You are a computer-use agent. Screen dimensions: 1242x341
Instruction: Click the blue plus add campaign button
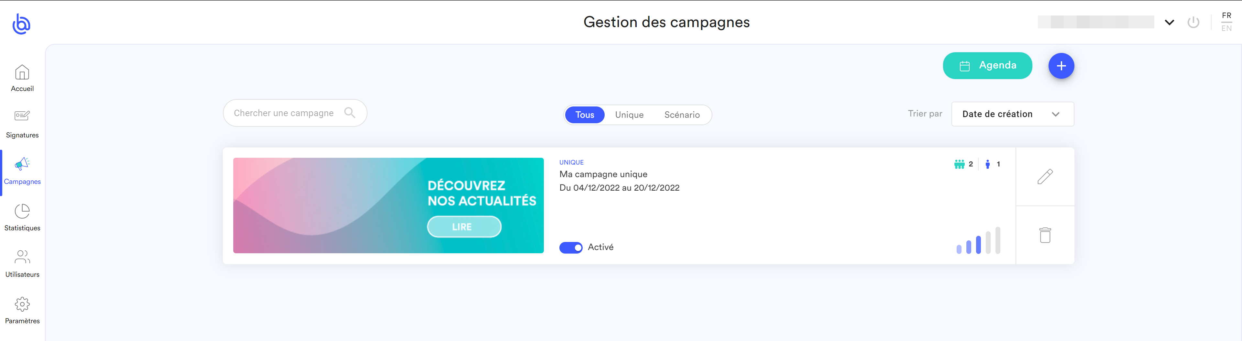coord(1061,66)
